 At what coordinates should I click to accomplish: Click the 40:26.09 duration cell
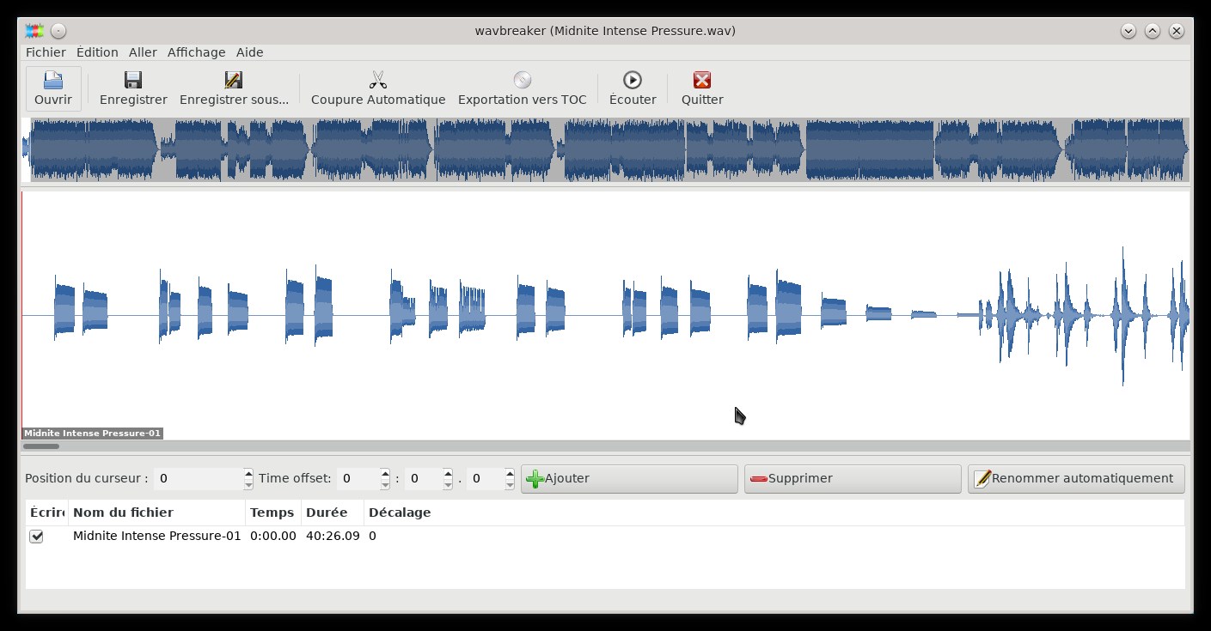tap(333, 537)
